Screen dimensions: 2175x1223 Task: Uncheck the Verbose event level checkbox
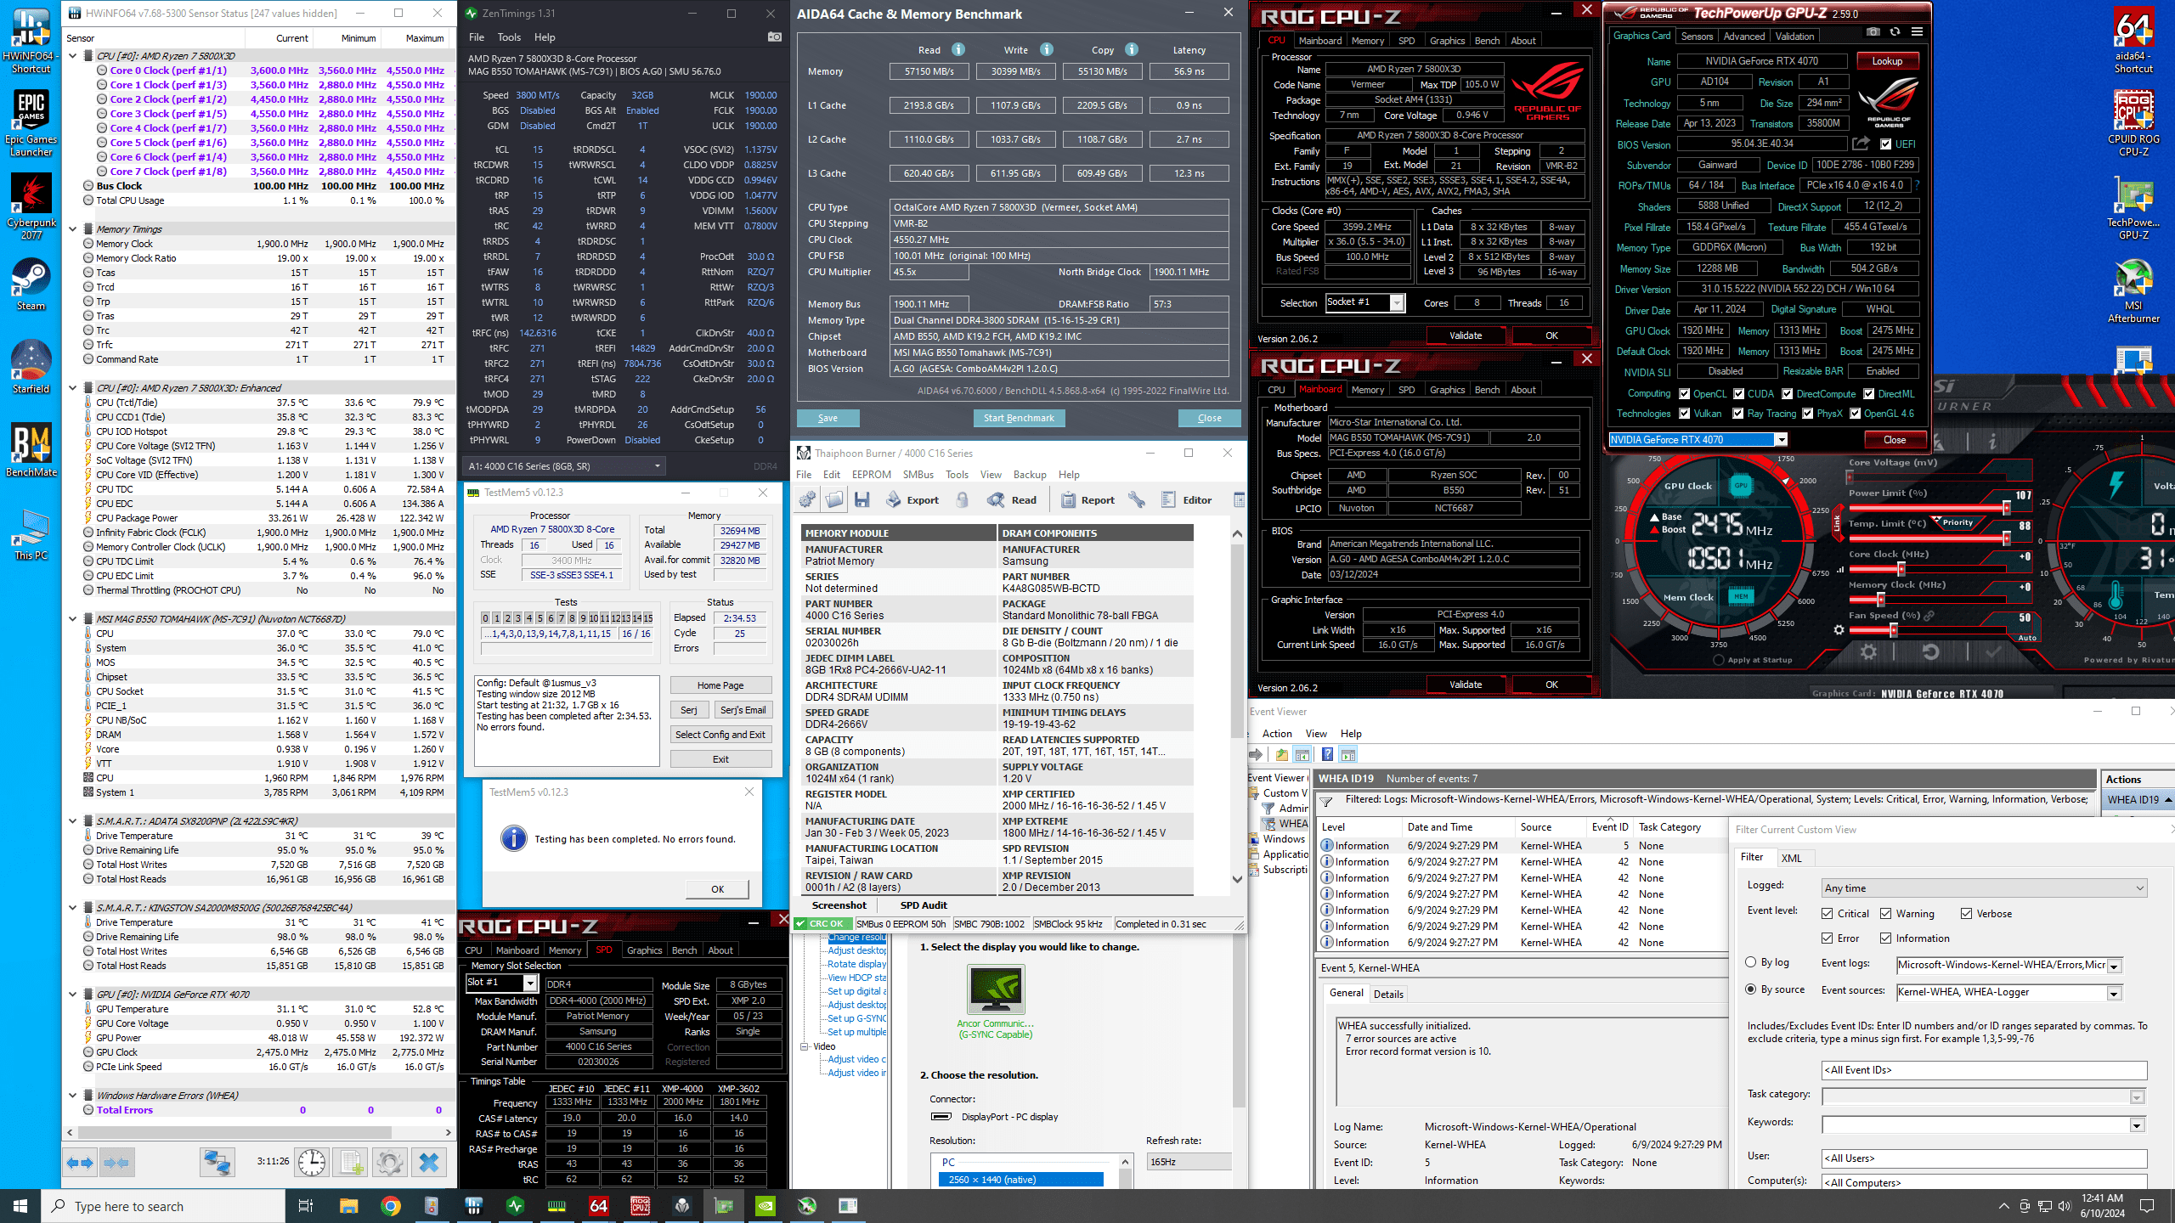pyautogui.click(x=1966, y=914)
